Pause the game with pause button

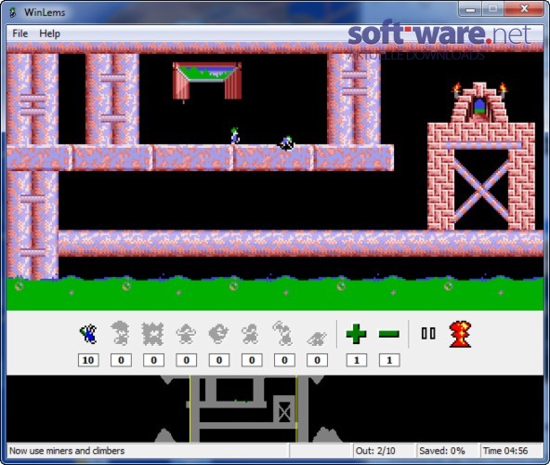428,333
